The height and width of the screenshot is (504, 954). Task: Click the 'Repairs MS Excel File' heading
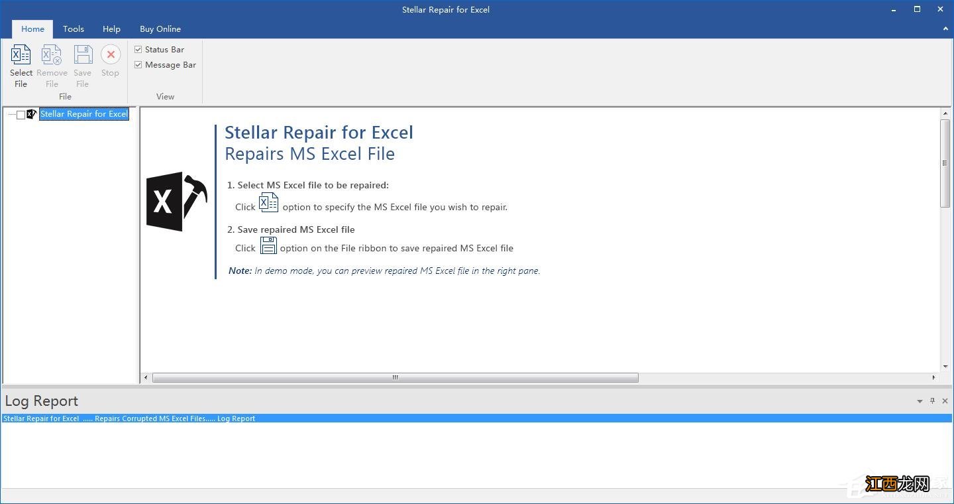(x=309, y=154)
